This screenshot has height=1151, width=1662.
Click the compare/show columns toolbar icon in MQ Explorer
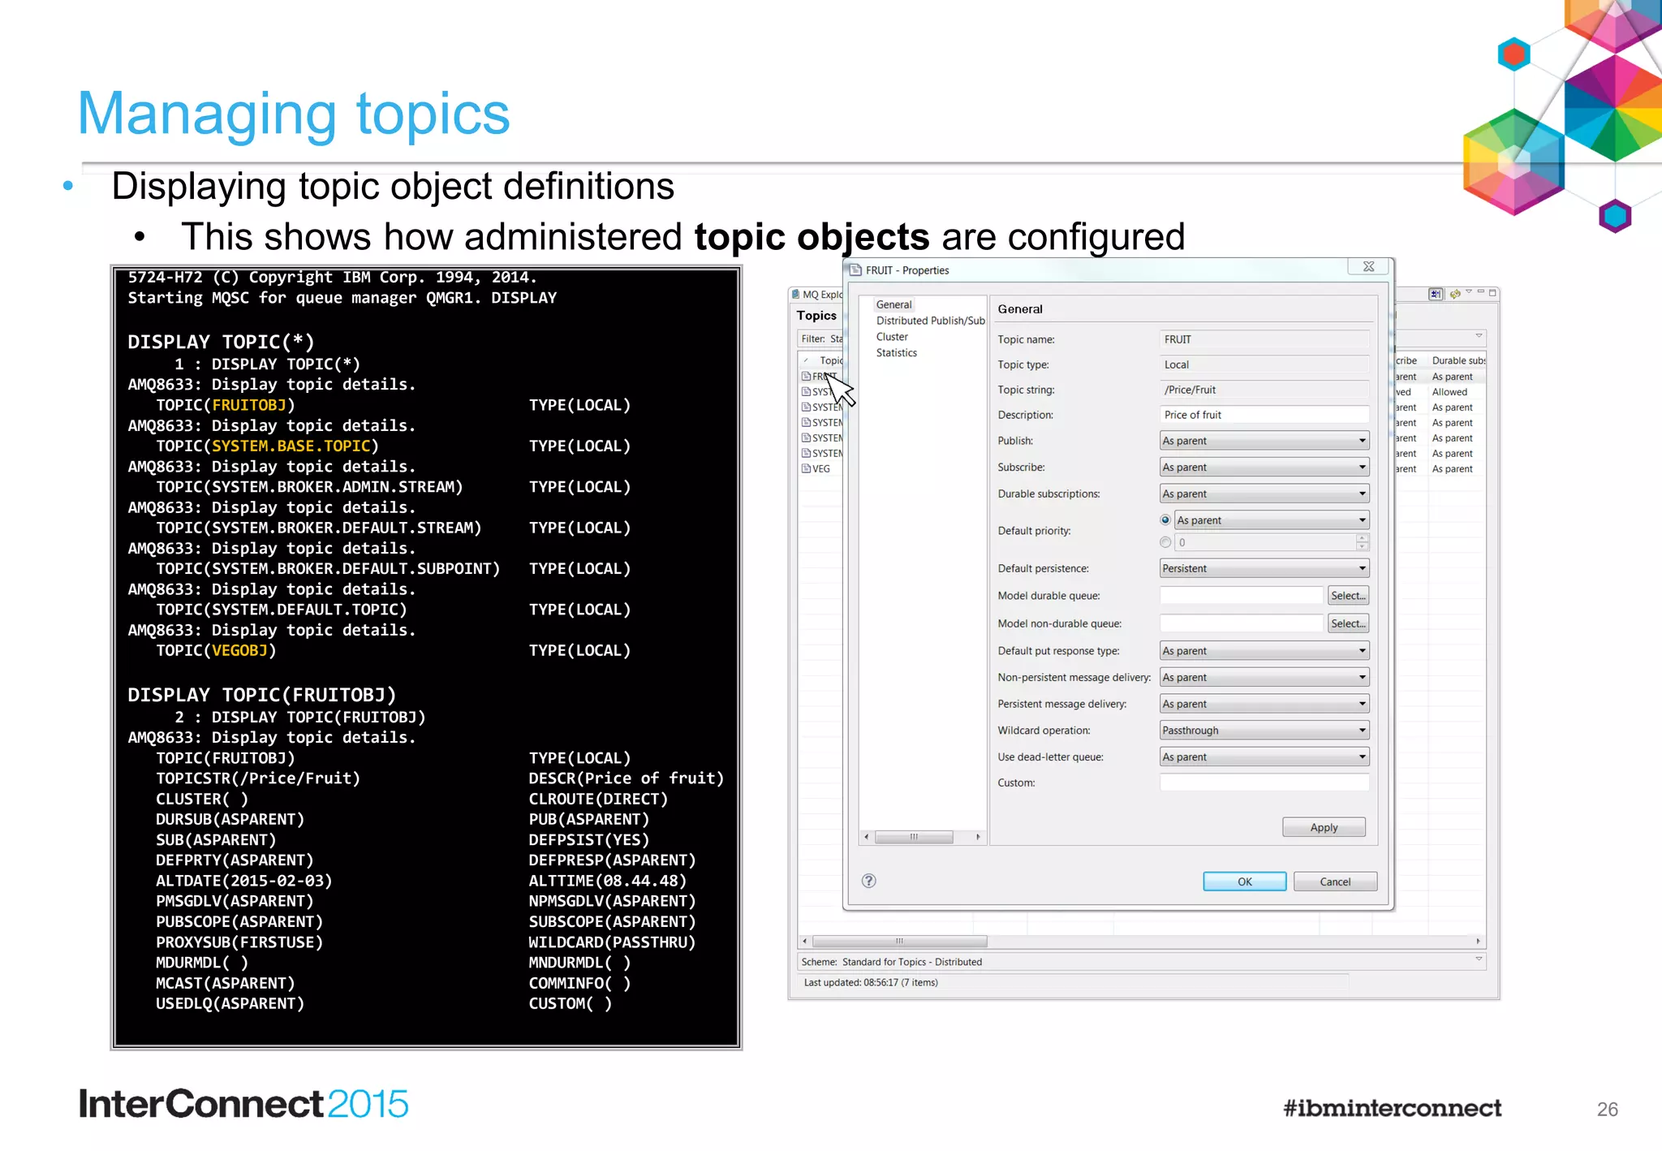(x=1436, y=294)
